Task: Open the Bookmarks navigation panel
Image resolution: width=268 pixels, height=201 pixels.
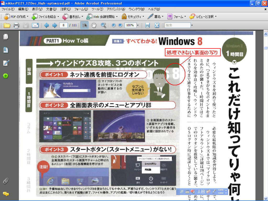Action: (x=6, y=50)
